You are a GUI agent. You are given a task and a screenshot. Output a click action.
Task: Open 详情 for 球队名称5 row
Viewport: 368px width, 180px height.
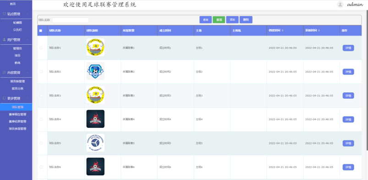pos(348,143)
